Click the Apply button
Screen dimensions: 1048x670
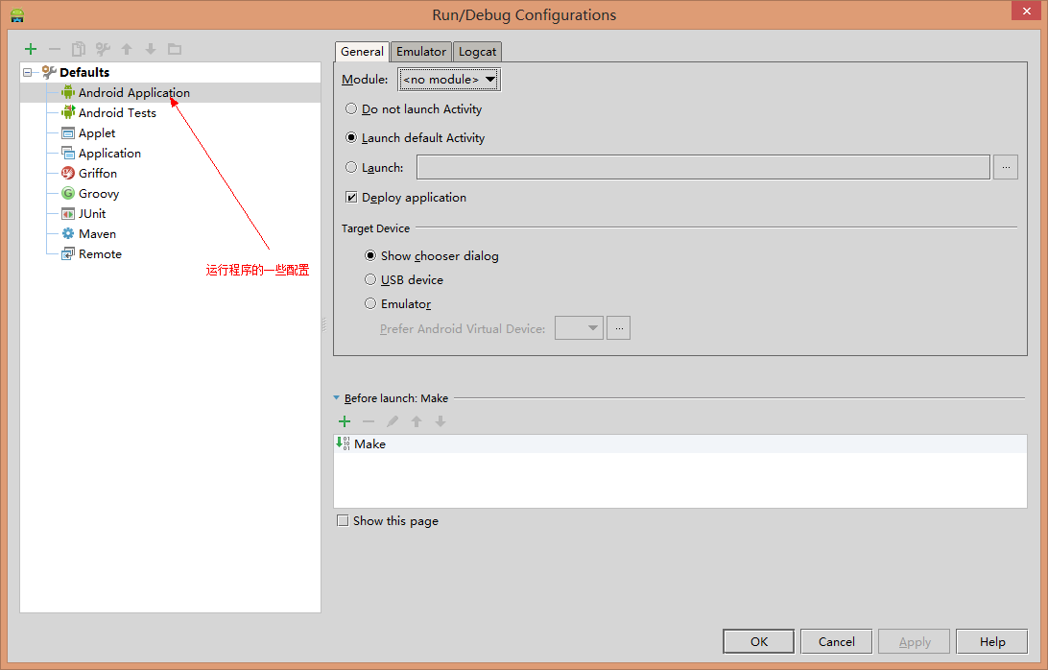915,641
